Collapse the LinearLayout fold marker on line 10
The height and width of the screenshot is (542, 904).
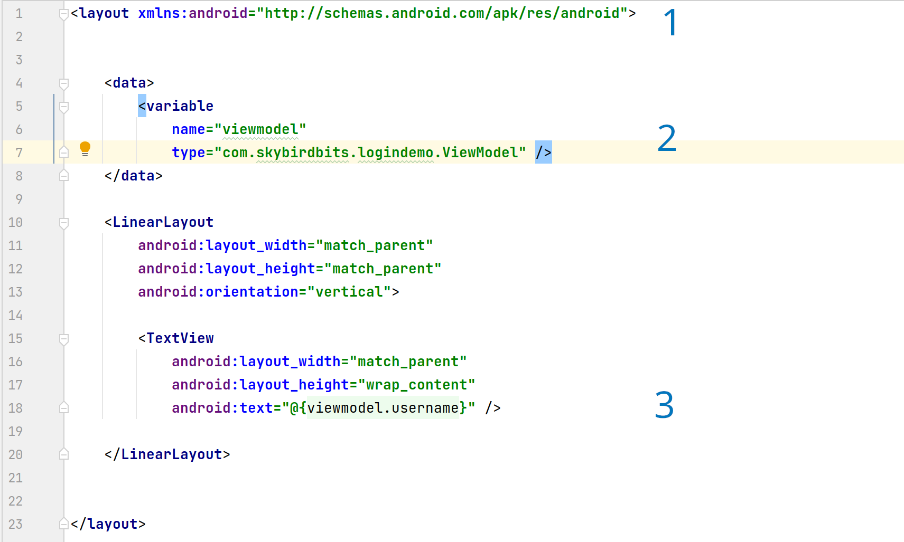(x=63, y=222)
